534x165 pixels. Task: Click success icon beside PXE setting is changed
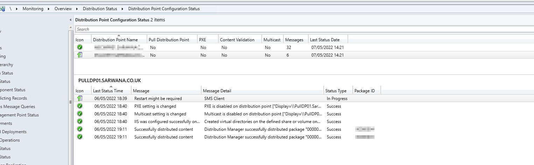(80, 106)
